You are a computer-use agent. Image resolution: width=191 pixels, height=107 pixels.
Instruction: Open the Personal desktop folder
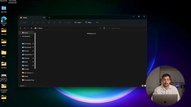(x=4, y=32)
